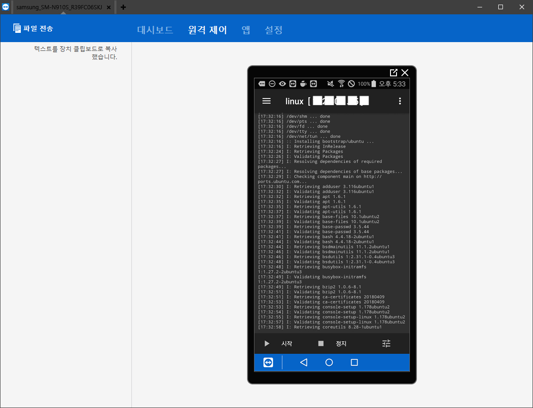Close the samsung_SM-N910S session tab
The image size is (533, 408).
coord(109,7)
